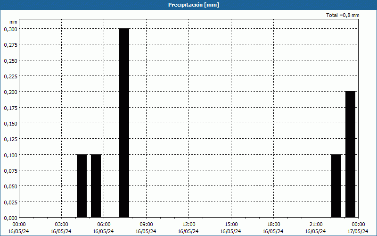
Task: Select the 16/05/24 date under 09:00
Action: point(146,231)
